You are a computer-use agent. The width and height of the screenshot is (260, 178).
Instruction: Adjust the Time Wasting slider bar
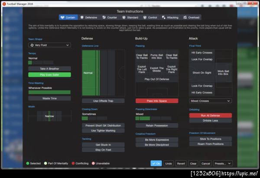click(x=49, y=92)
